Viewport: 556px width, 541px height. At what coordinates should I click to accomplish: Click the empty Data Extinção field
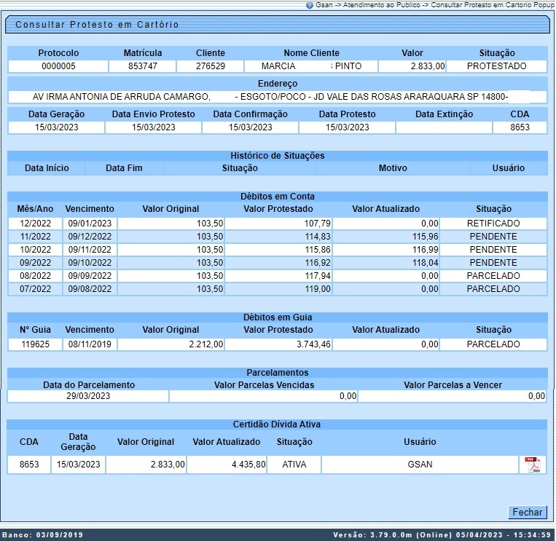tap(444, 127)
